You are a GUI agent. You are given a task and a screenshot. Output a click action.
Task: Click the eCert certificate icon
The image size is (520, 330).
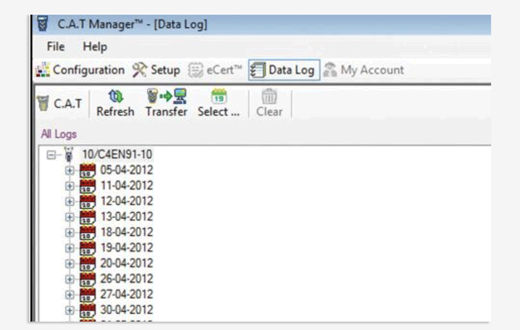pos(196,70)
